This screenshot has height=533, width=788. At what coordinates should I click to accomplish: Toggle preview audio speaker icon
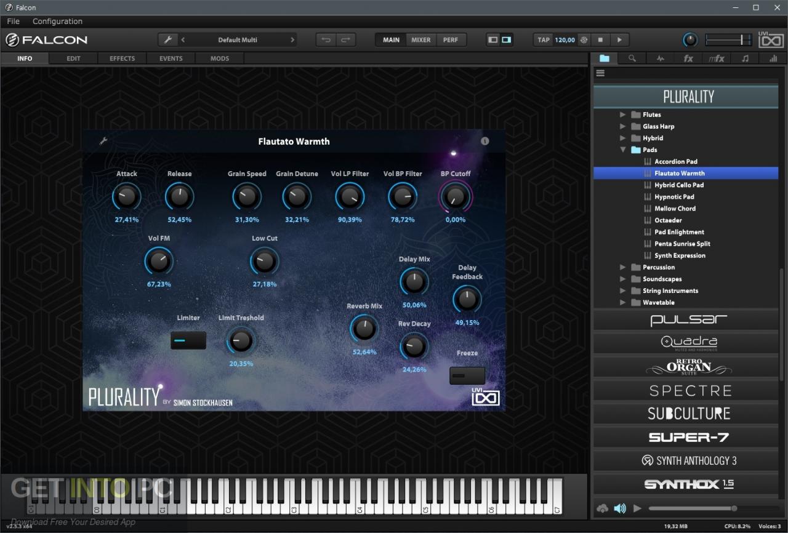click(x=620, y=508)
